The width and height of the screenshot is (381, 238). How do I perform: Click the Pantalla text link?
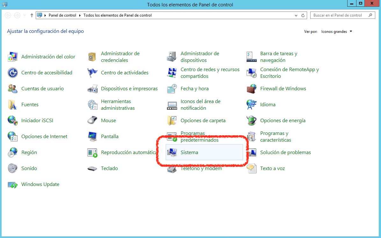110,137
